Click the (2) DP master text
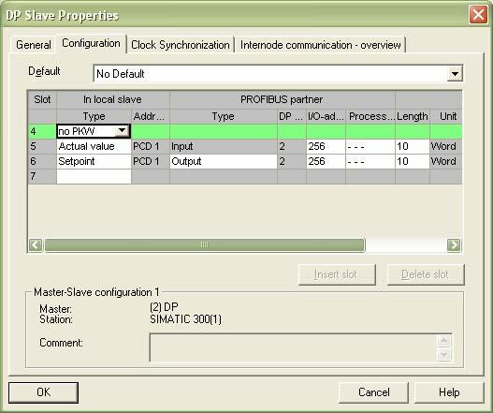 click(x=164, y=307)
